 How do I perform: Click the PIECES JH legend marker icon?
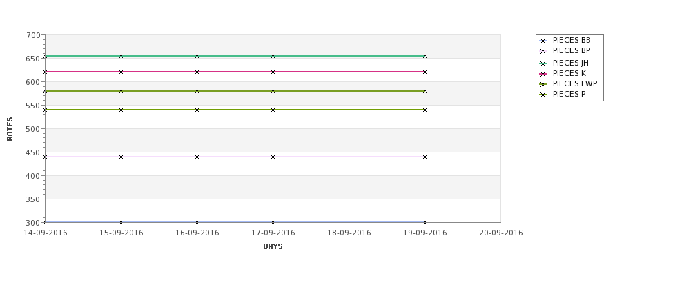[543, 63]
